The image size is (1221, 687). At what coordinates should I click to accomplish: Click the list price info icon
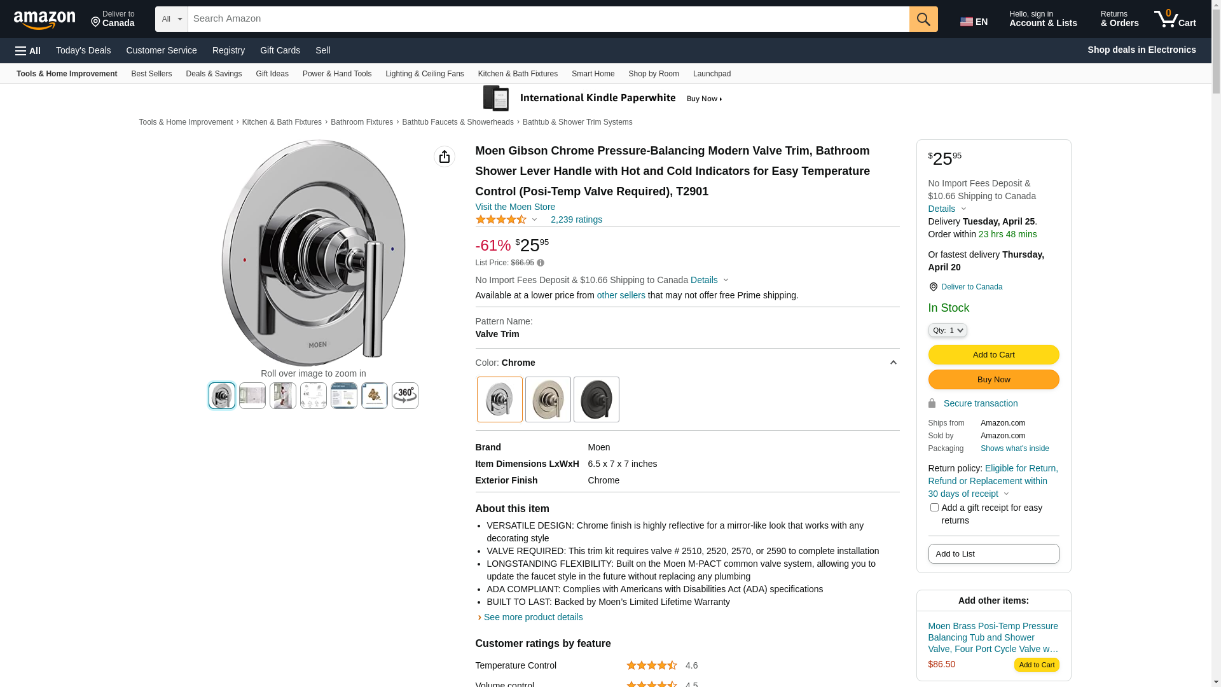(x=541, y=263)
